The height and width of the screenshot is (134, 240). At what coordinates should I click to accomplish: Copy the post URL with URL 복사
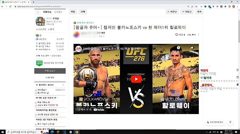tap(192, 35)
